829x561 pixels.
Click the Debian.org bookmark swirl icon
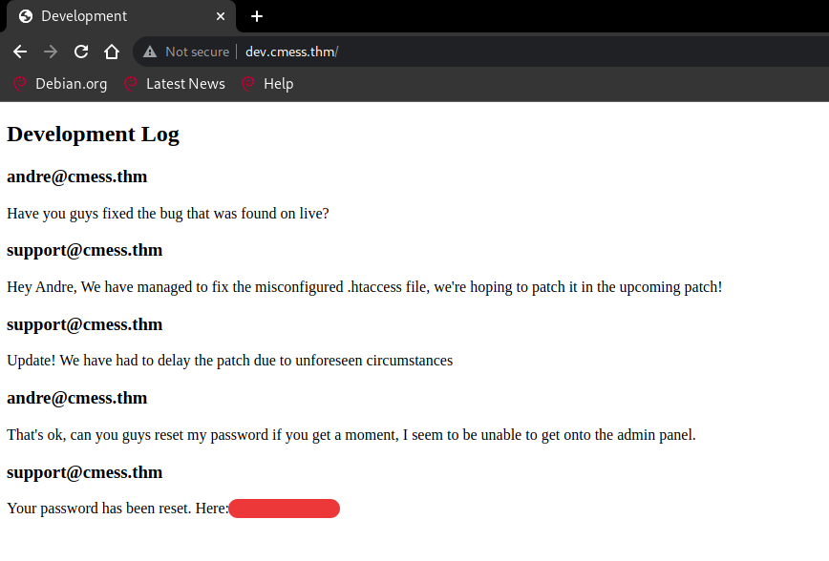coord(19,84)
